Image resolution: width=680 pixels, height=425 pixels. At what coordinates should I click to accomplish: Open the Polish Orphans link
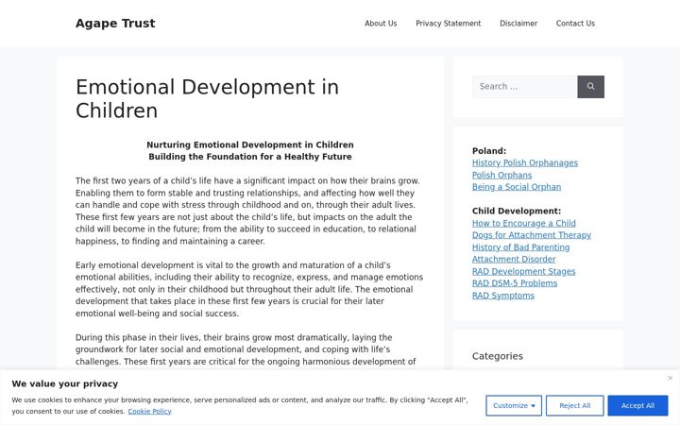tap(502, 176)
